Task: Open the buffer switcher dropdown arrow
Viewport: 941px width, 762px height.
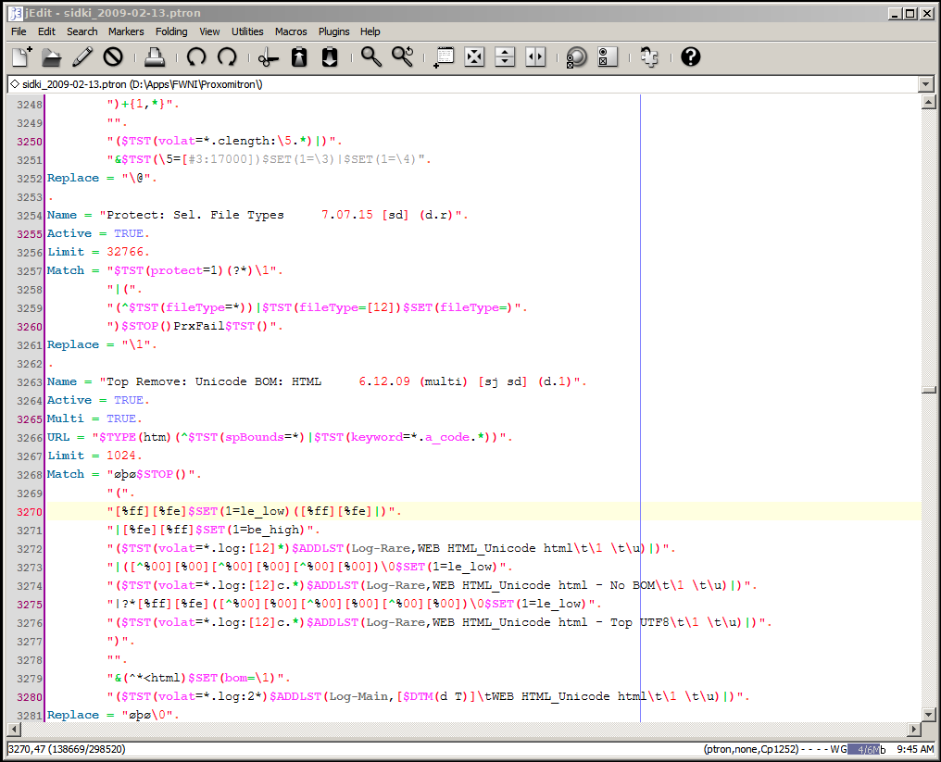Action: click(x=926, y=84)
